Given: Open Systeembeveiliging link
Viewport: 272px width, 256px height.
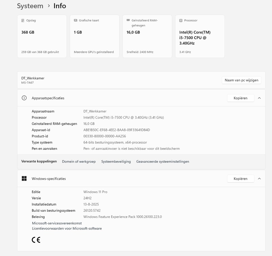Looking at the screenshot, I should point(116,162).
